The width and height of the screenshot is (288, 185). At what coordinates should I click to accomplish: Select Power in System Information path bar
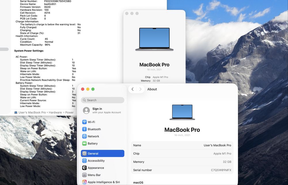pyautogui.click(x=69, y=113)
